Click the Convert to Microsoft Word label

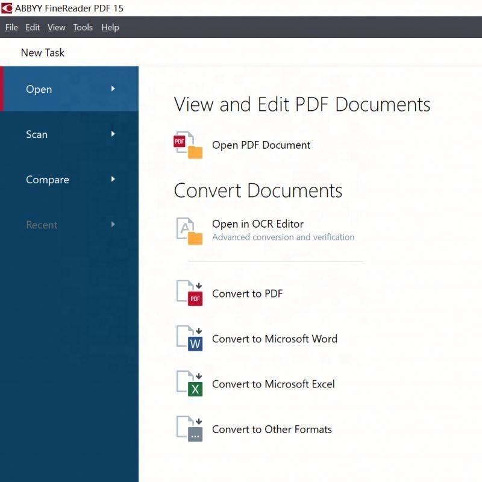pos(274,339)
